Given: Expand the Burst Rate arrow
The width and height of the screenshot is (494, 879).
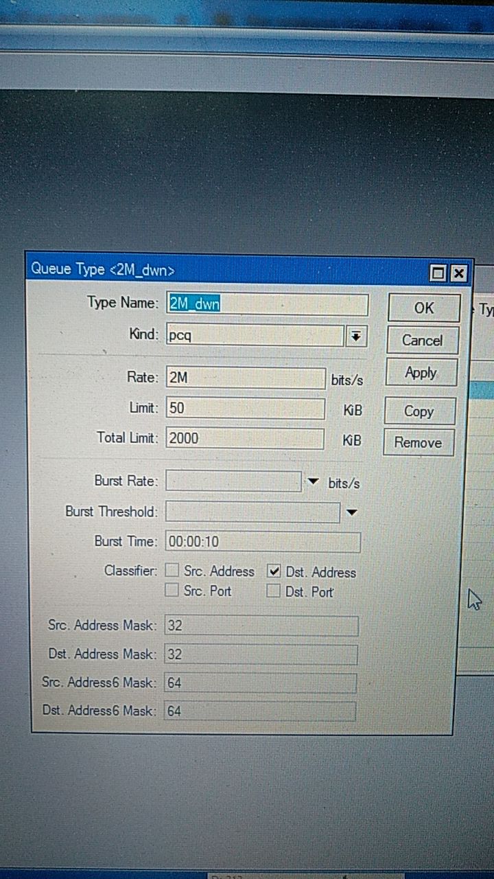Looking at the screenshot, I should point(314,482).
